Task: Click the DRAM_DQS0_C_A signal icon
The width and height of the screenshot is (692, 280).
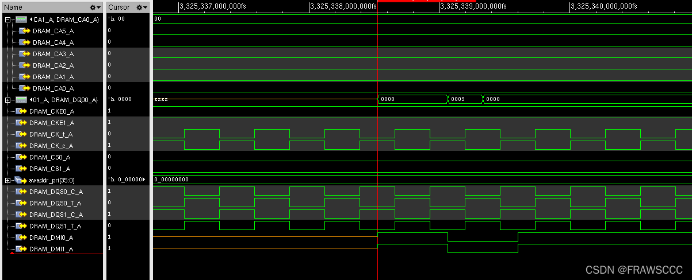Action: click(21, 192)
